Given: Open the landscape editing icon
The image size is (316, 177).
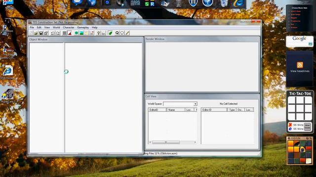Looking at the screenshot, I should [81, 33].
